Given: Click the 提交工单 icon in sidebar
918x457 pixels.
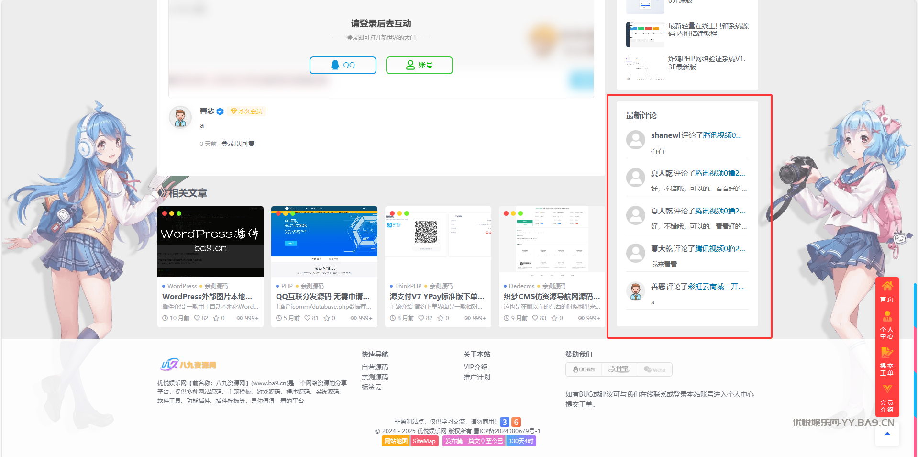Looking at the screenshot, I should click(x=887, y=361).
